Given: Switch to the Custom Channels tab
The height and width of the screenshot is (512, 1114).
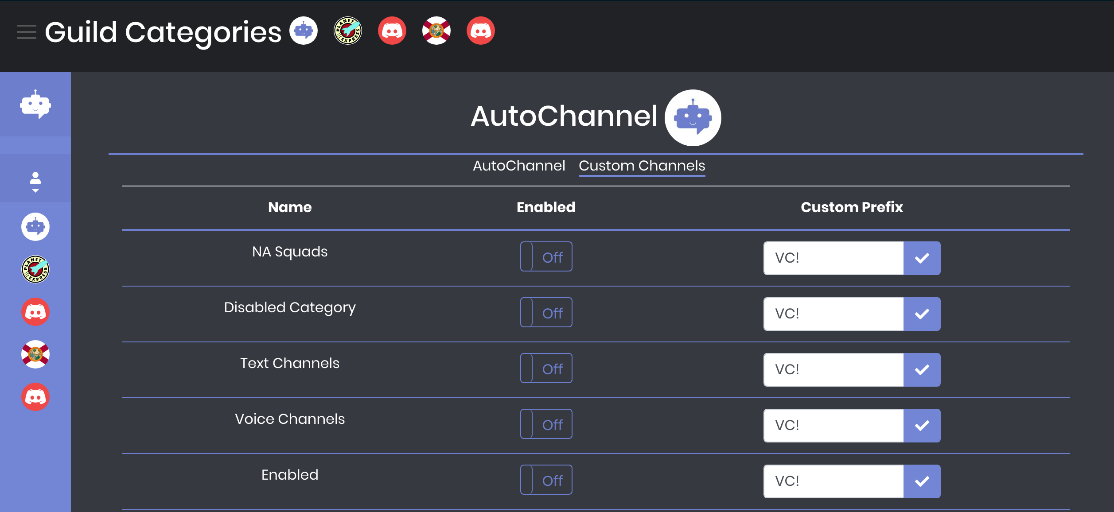Looking at the screenshot, I should pos(642,166).
